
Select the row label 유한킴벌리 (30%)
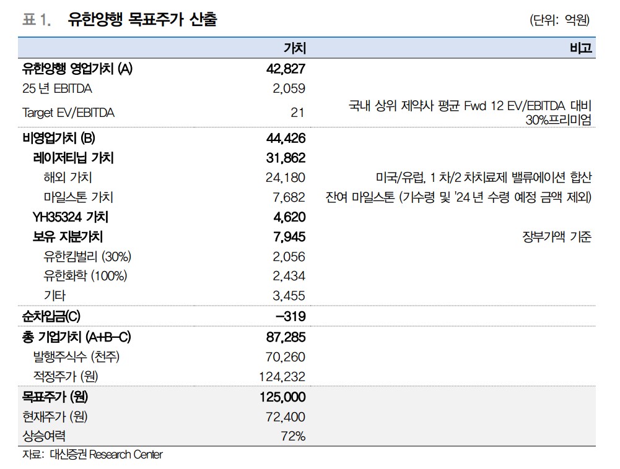click(x=87, y=257)
